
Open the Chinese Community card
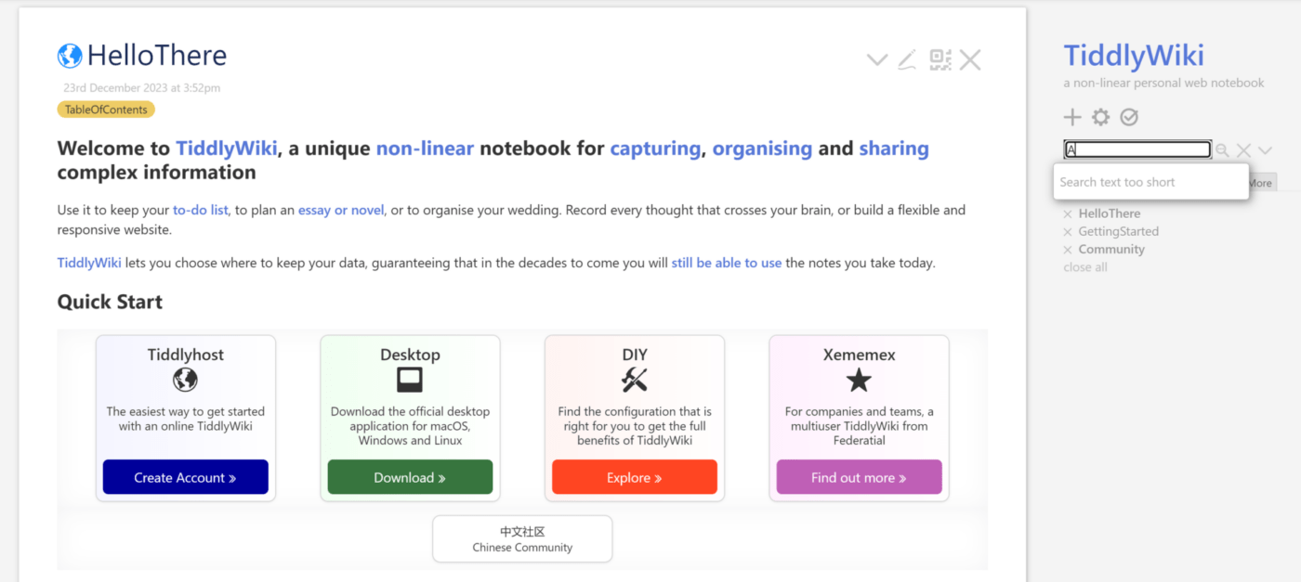tap(522, 539)
